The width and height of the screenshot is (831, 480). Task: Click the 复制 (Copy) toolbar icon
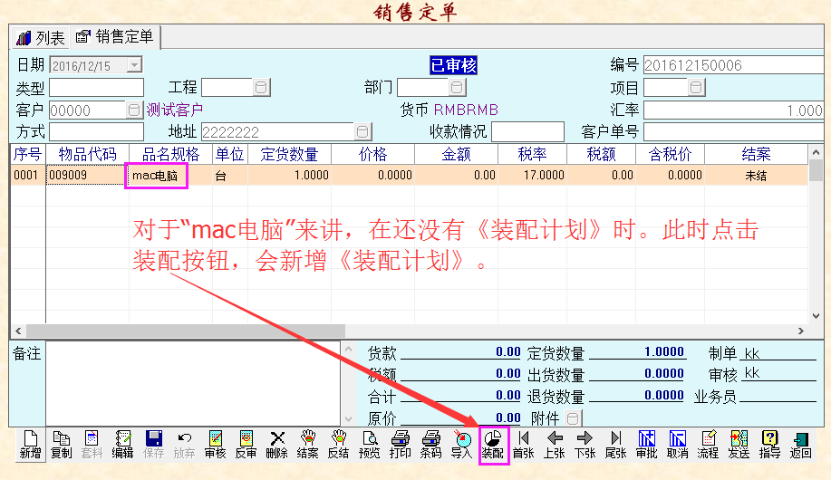point(61,445)
